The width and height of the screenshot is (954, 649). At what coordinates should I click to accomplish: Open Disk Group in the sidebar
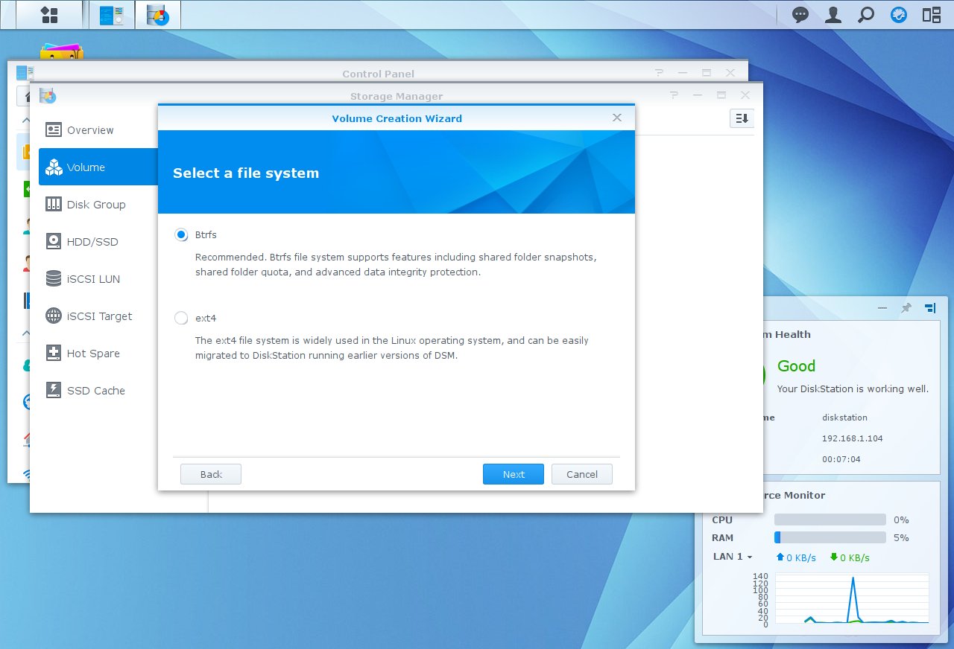tap(98, 205)
